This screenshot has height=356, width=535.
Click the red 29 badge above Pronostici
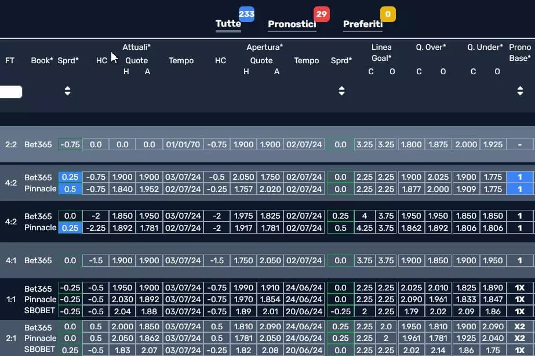click(x=322, y=14)
